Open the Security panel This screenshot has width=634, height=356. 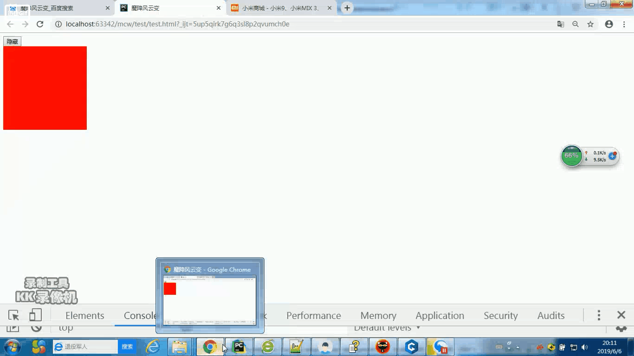pyautogui.click(x=500, y=316)
